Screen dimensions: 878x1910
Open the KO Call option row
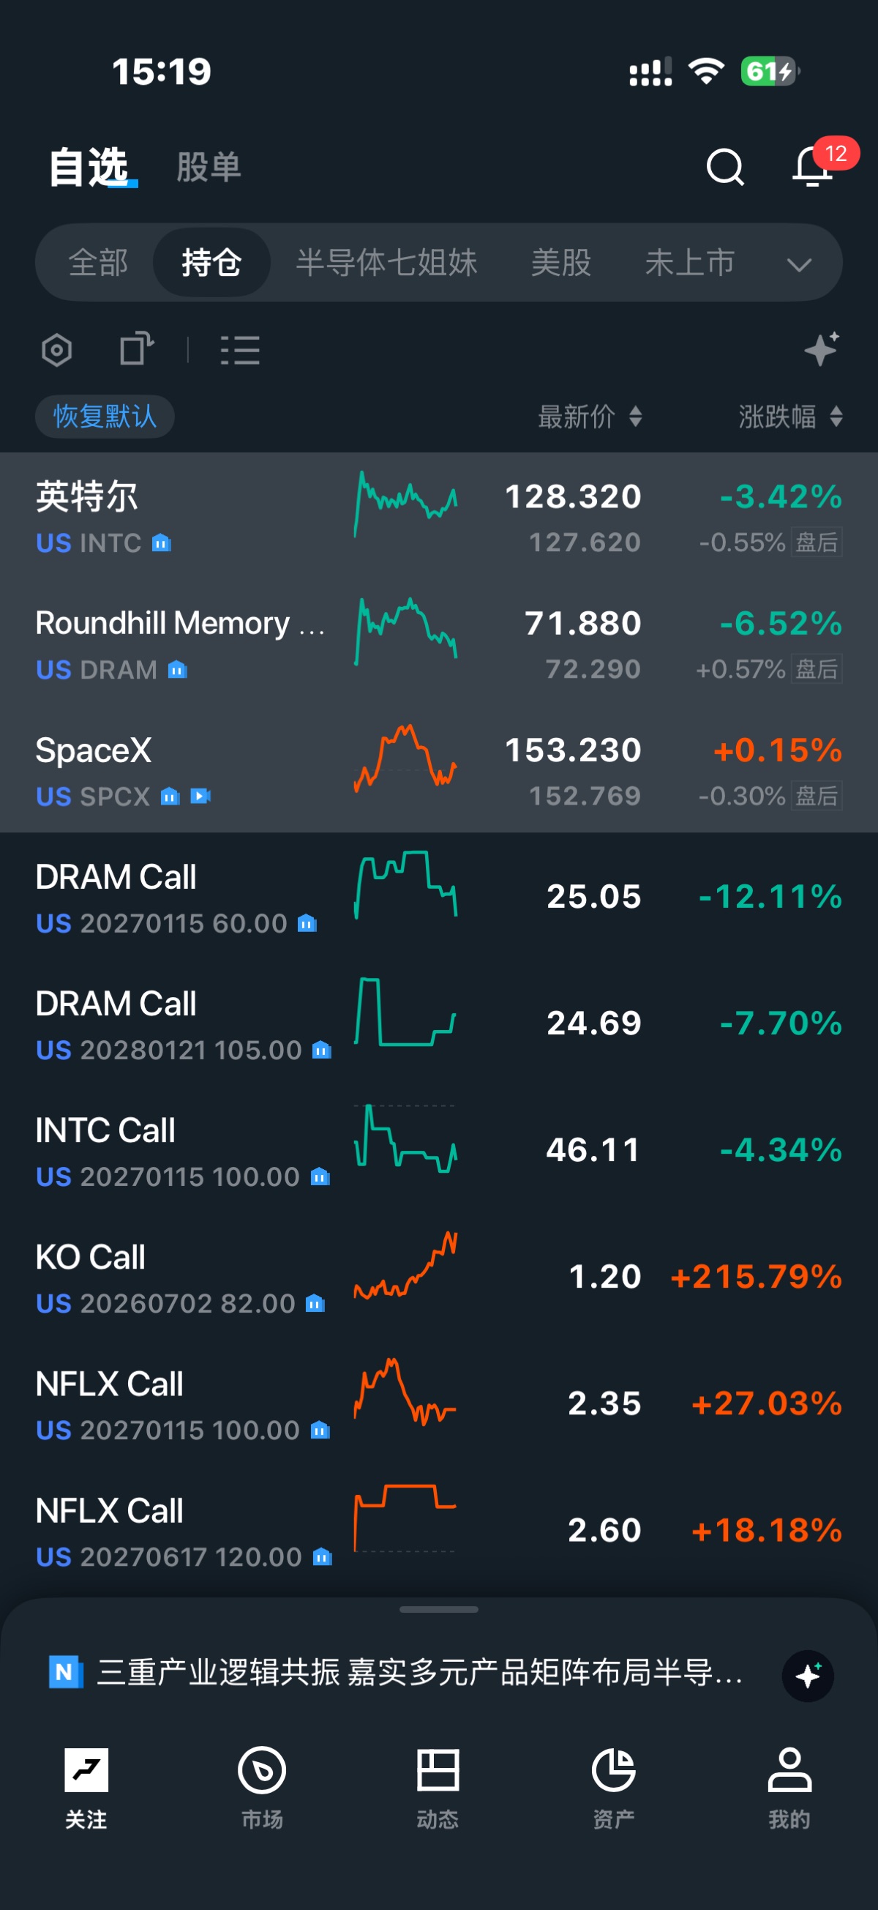pyautogui.click(x=438, y=1276)
